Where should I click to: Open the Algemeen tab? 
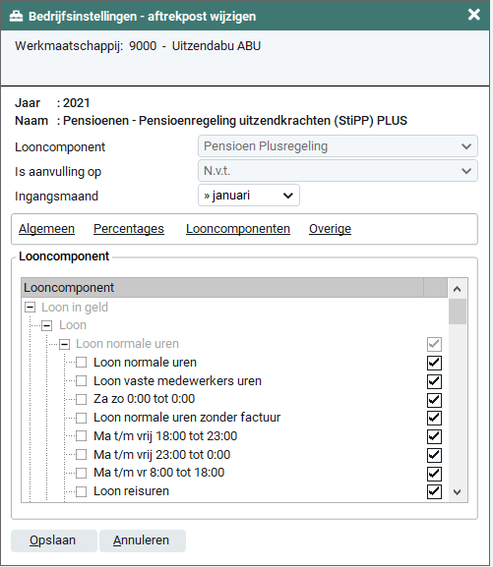coord(46,229)
